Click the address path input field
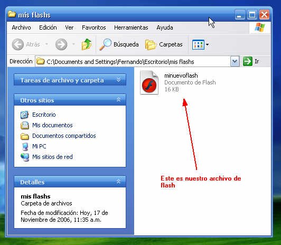 tap(133, 62)
